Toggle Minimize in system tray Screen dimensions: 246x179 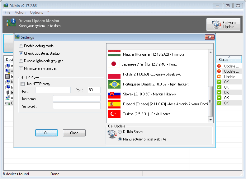21,68
